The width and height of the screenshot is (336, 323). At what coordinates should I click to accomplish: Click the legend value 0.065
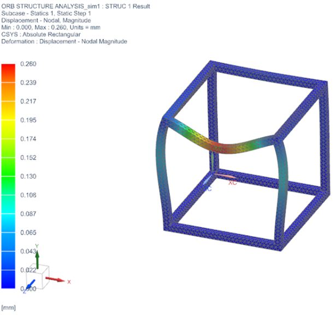(x=28, y=233)
